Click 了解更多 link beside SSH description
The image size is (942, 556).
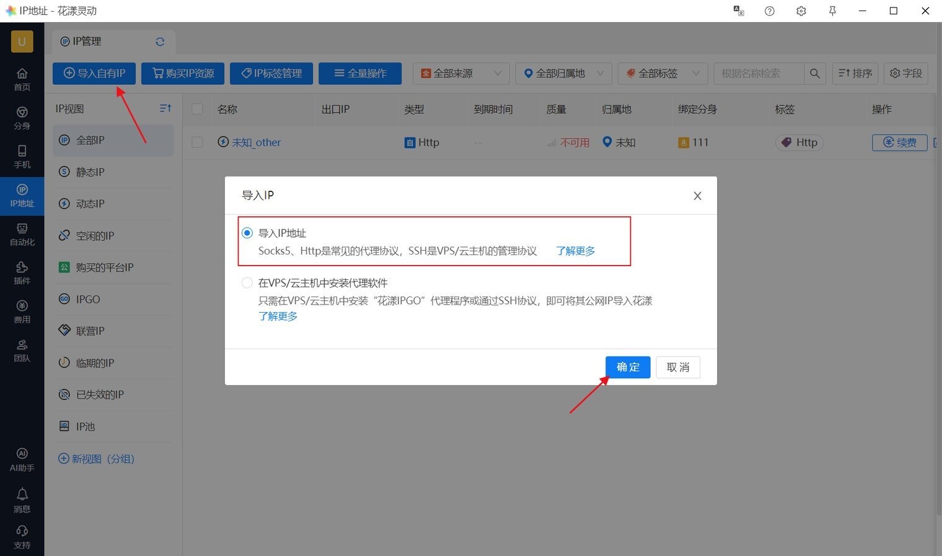point(575,251)
